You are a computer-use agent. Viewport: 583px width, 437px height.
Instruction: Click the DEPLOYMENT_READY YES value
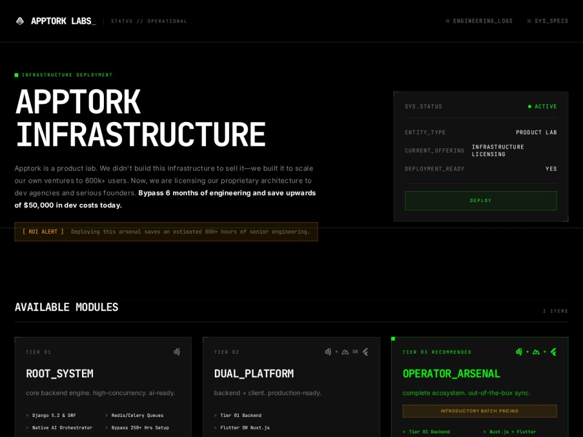tap(551, 169)
